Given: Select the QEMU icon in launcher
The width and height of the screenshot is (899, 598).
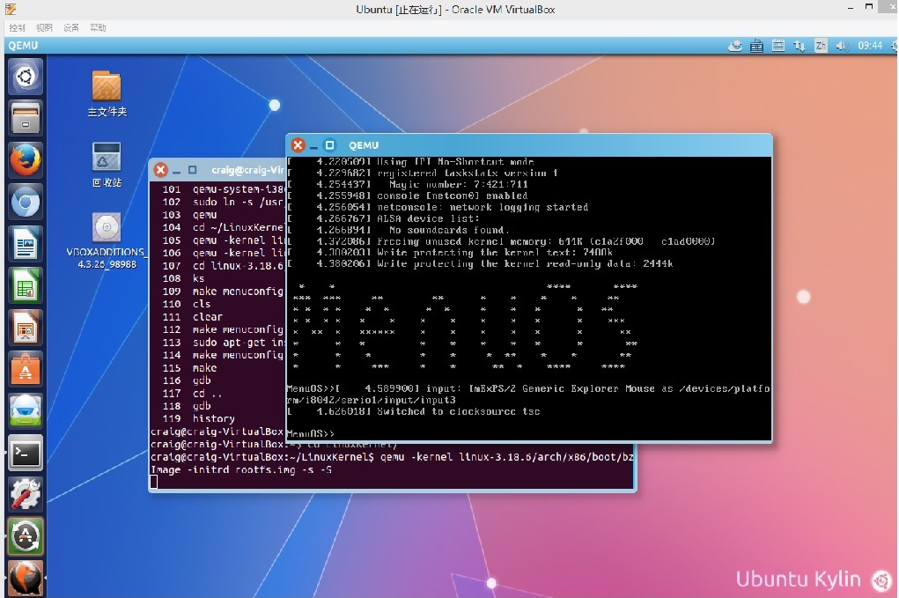Looking at the screenshot, I should (x=26, y=578).
